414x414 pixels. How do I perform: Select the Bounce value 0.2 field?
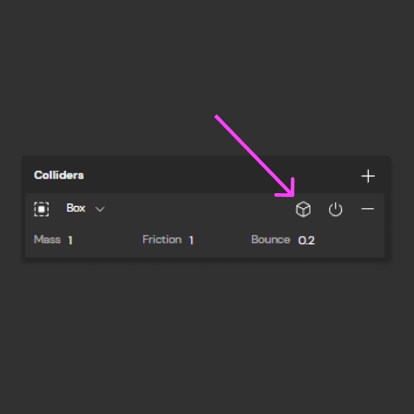[306, 240]
